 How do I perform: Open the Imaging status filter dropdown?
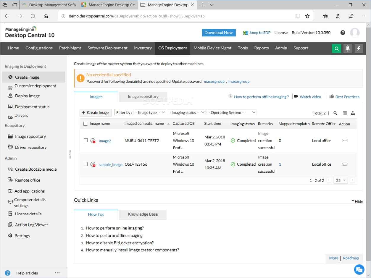coord(186,112)
